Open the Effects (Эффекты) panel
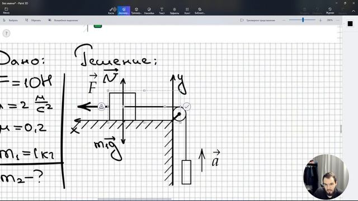 tap(175, 11)
